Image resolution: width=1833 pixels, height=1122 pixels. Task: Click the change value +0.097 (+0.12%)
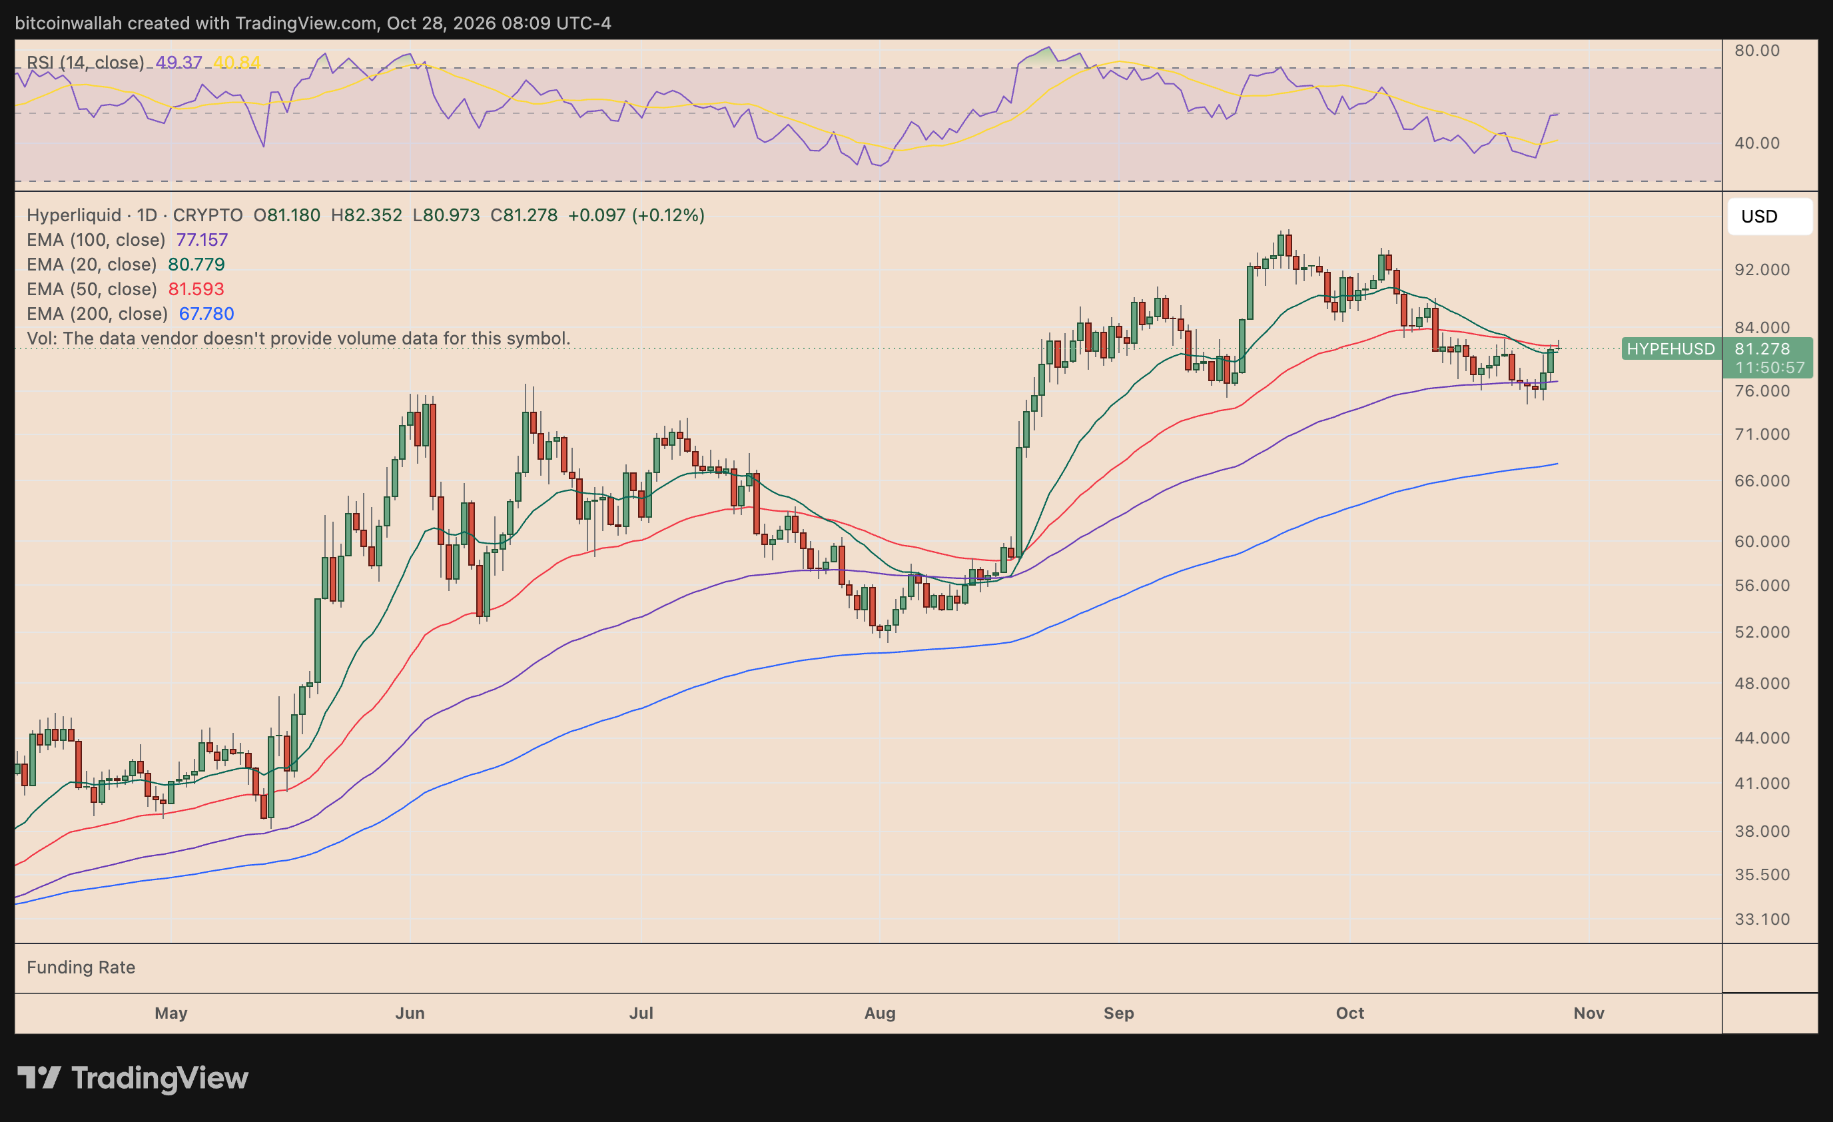coord(636,215)
